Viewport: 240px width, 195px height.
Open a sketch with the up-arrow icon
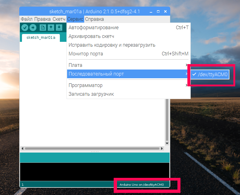[51, 28]
